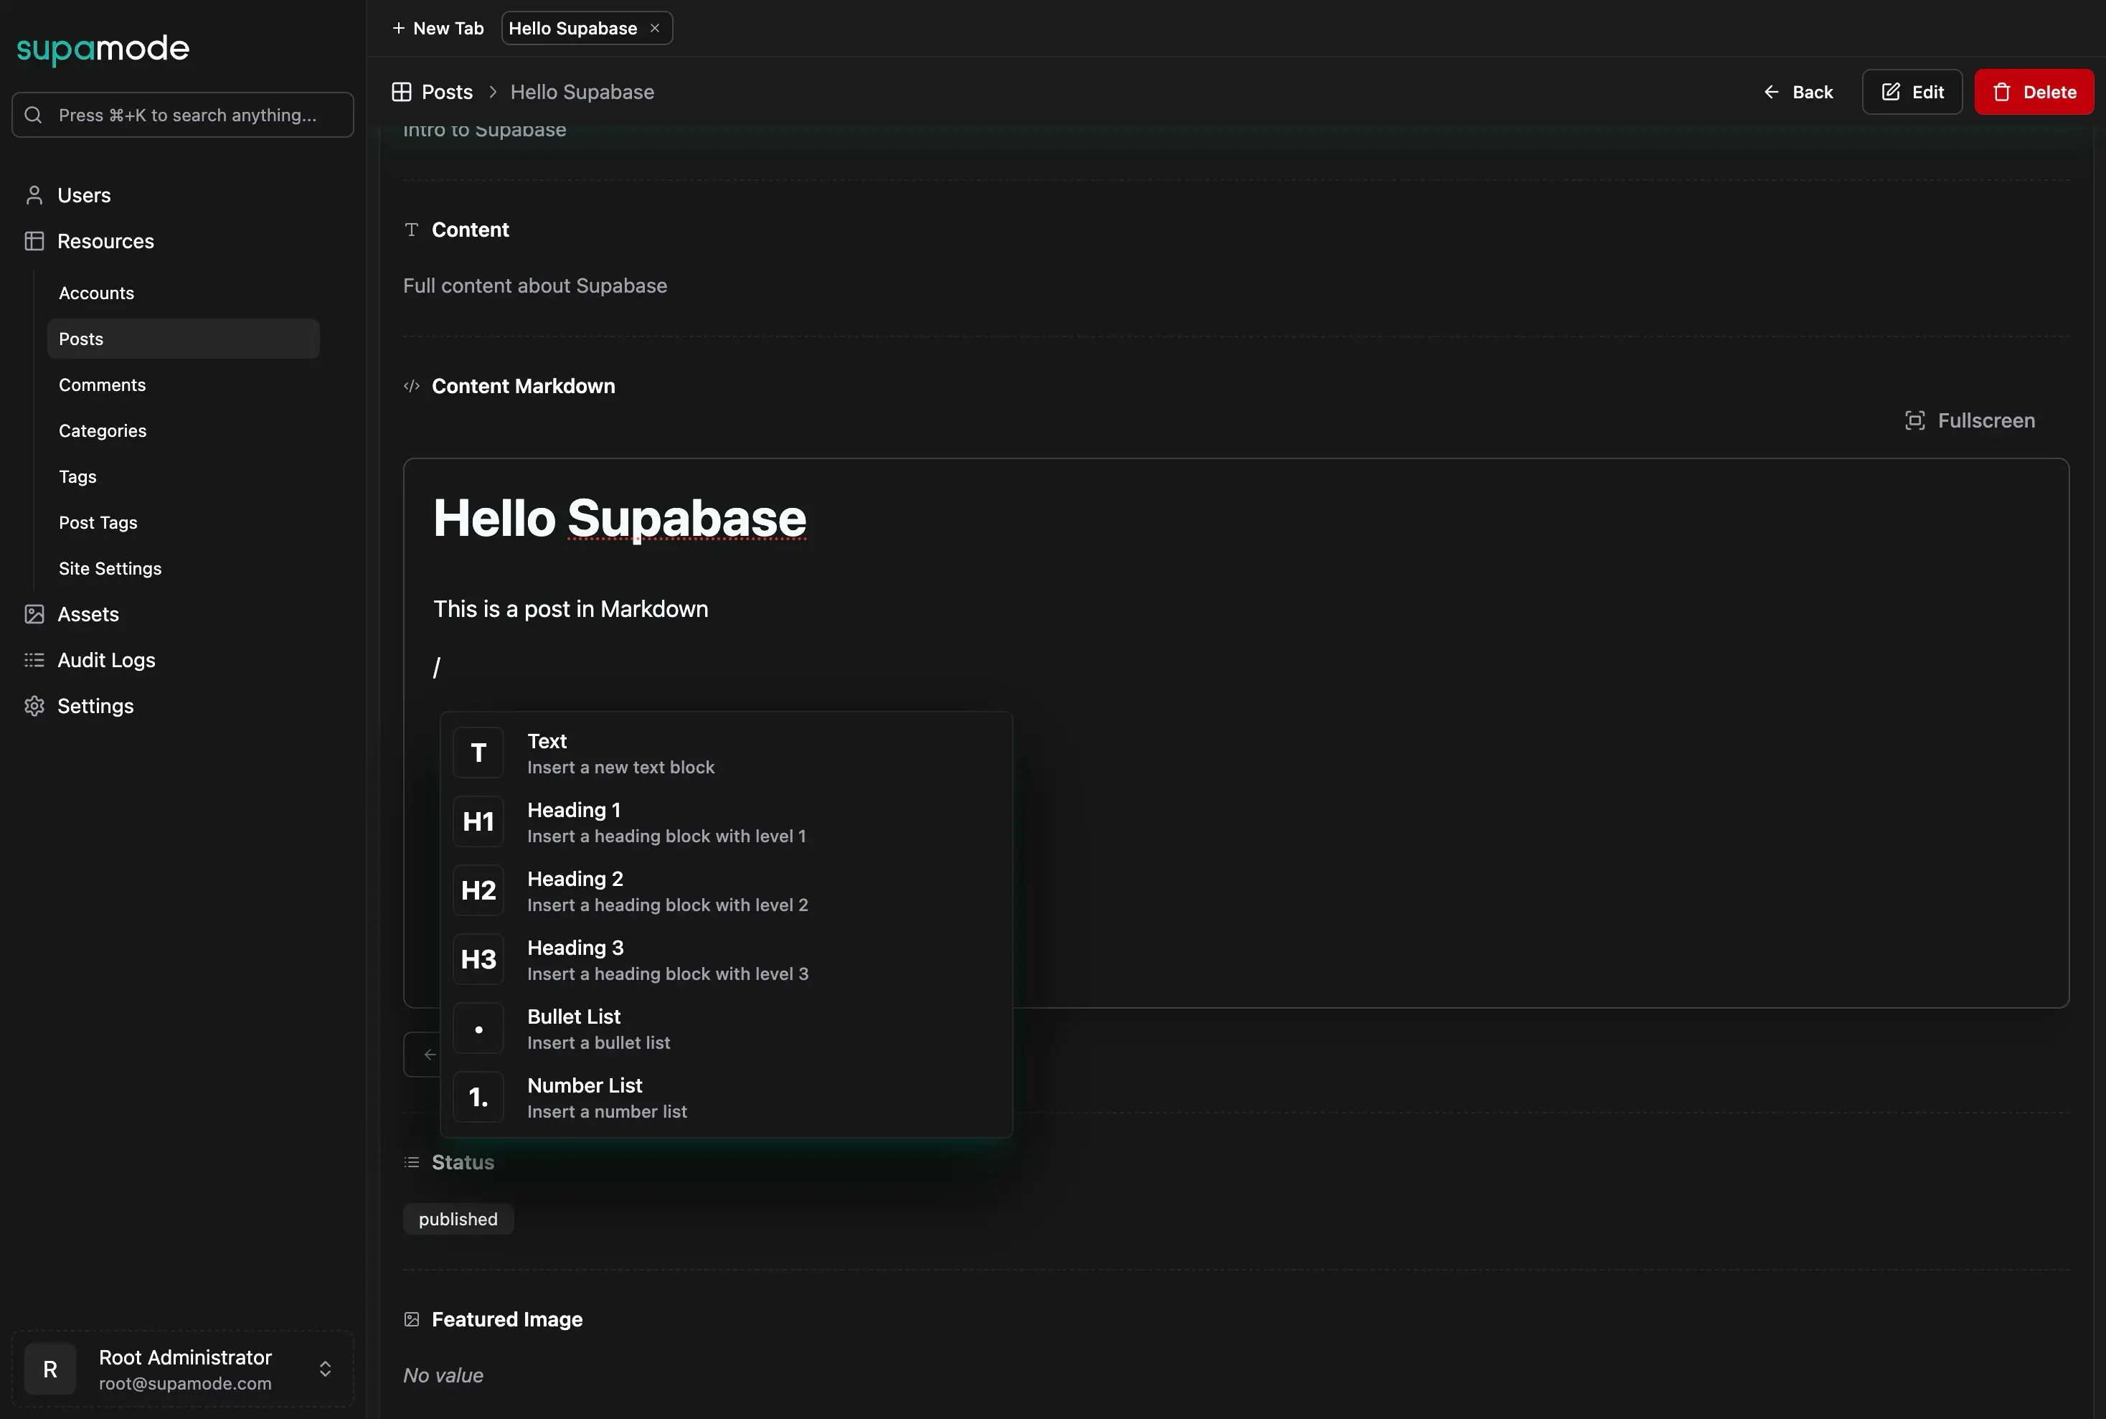Click the Edit button
This screenshot has width=2106, height=1419.
1912,91
